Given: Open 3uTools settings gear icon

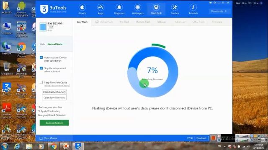Looking at the screenshot, I should click(x=215, y=3).
